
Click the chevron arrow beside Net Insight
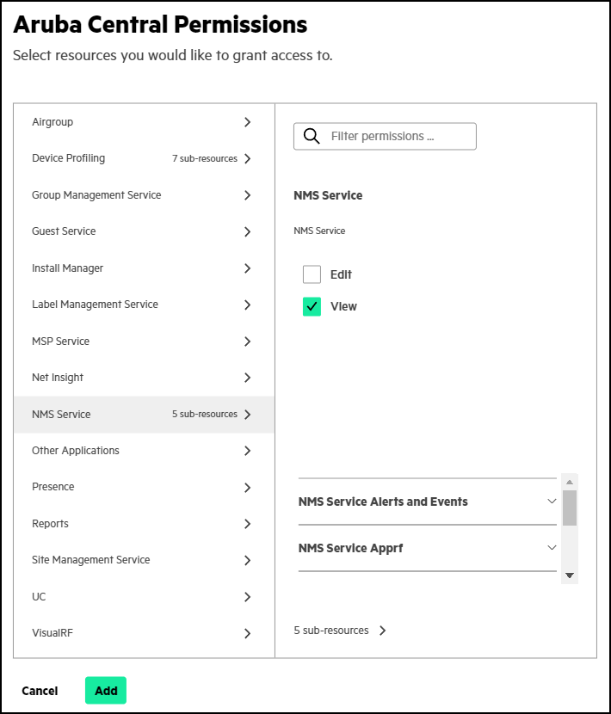click(248, 378)
